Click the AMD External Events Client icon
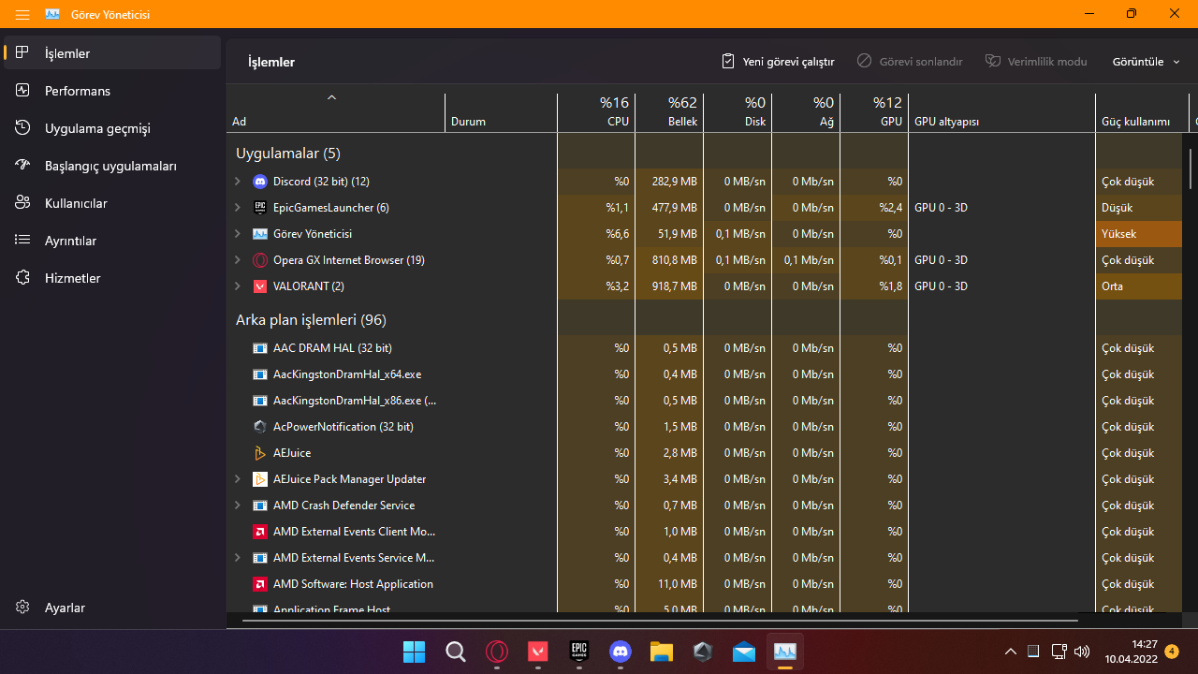1198x674 pixels. click(260, 532)
